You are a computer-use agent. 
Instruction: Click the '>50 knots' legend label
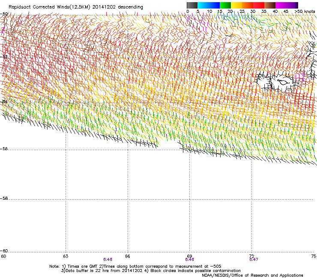tap(305, 12)
